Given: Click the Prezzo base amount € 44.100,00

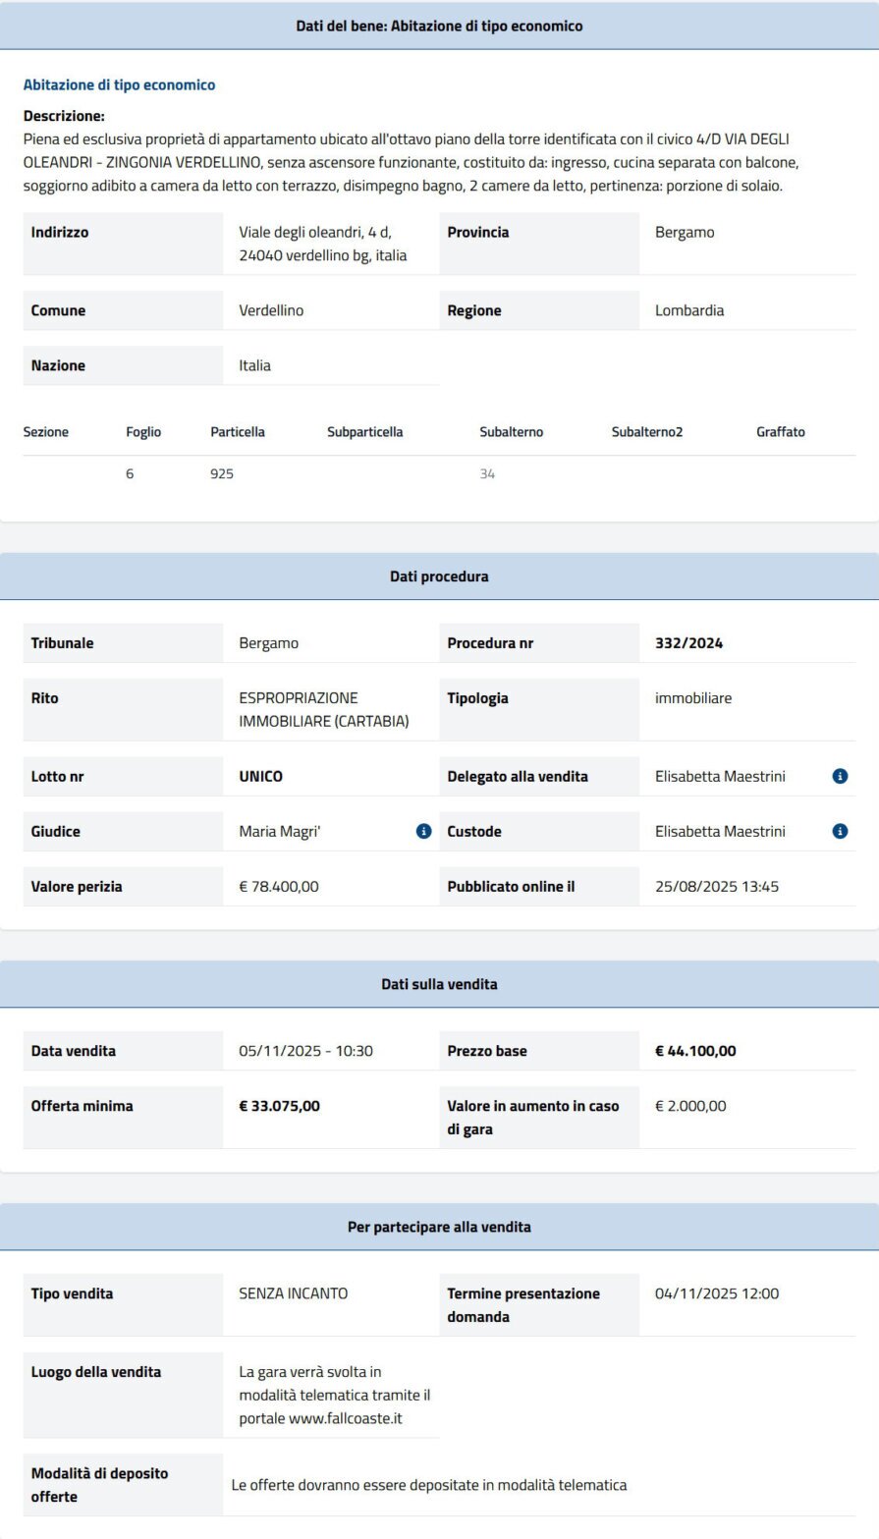Looking at the screenshot, I should (695, 1051).
